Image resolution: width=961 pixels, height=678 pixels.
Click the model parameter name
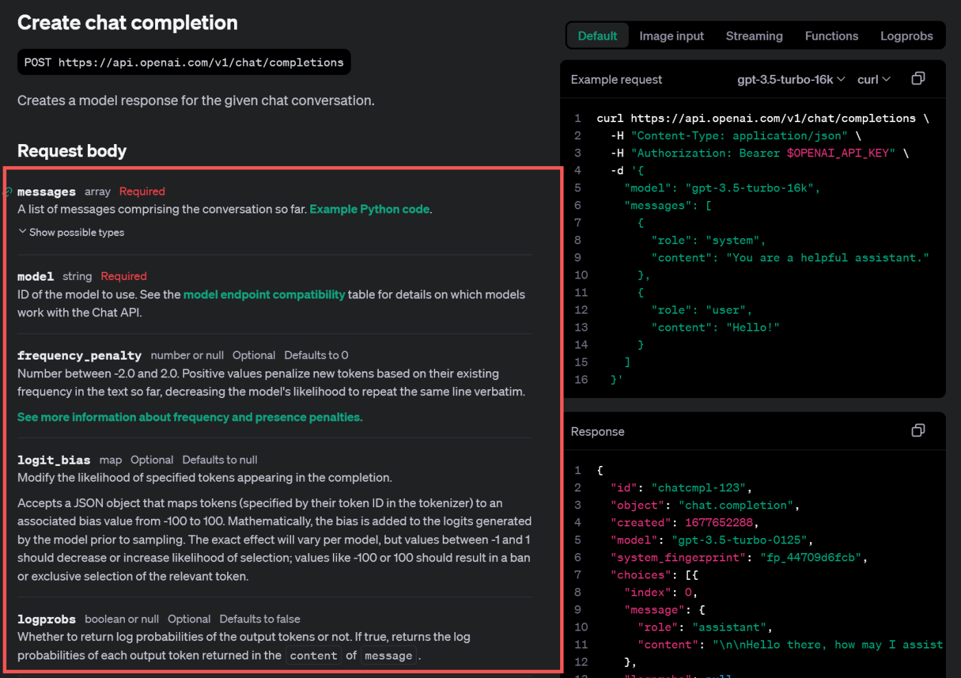35,277
